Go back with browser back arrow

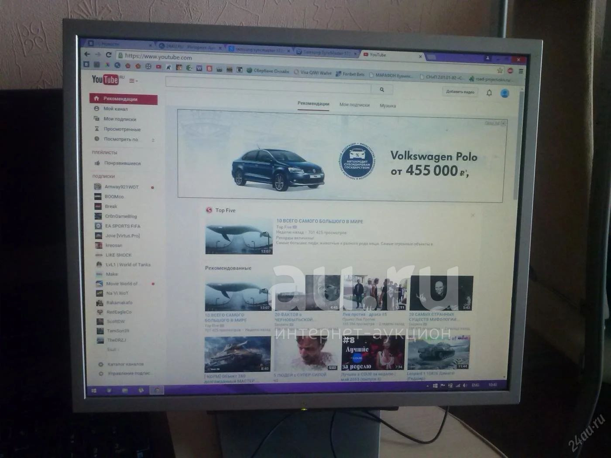pyautogui.click(x=87, y=54)
